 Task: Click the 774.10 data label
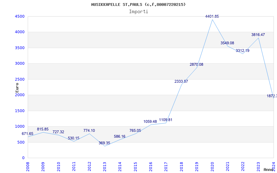(x=89, y=131)
